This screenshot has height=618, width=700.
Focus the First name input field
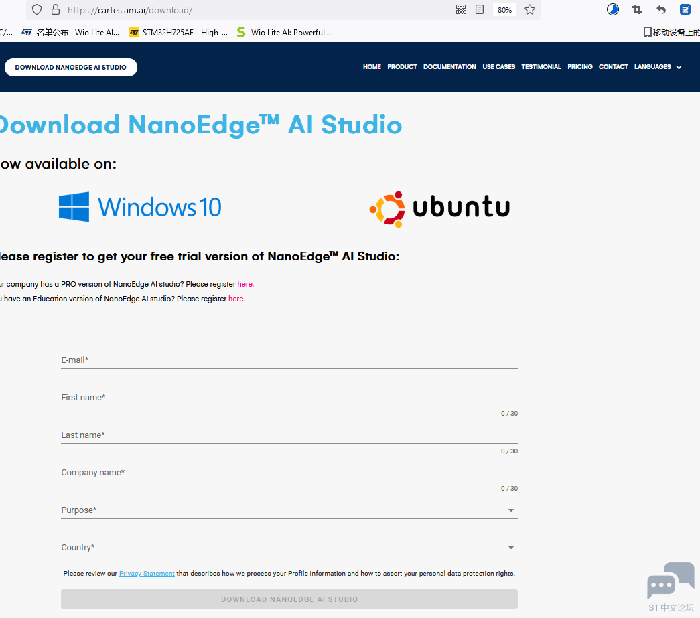[289, 398]
